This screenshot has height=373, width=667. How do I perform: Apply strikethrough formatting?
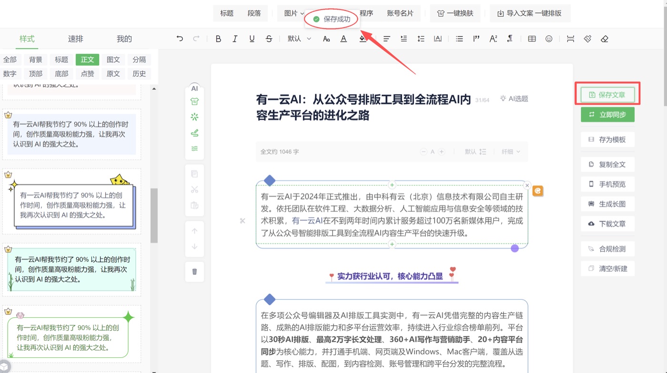[269, 39]
